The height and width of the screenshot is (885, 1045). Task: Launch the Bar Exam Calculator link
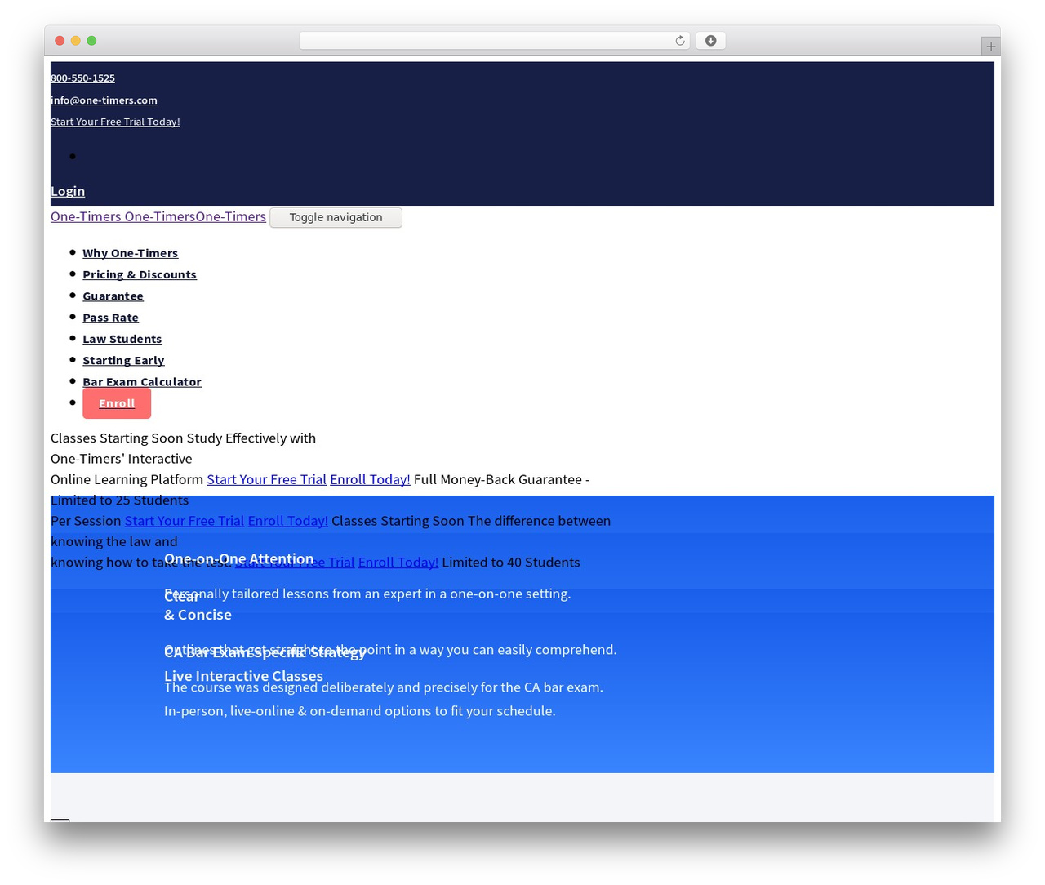pyautogui.click(x=142, y=381)
